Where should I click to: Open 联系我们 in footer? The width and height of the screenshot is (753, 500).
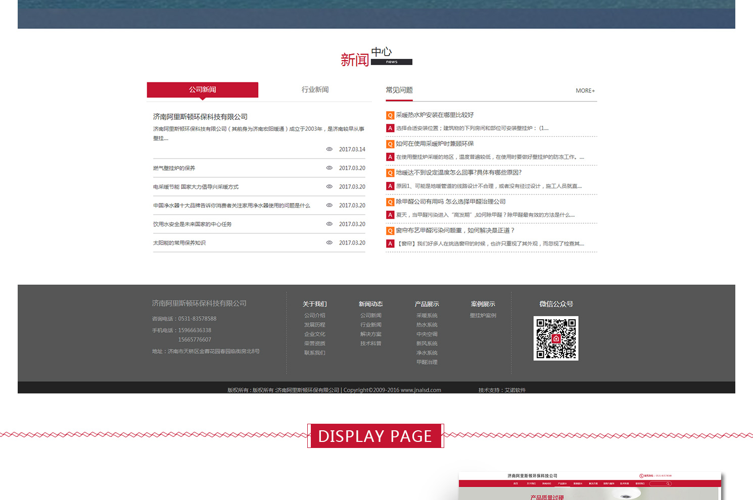coord(315,353)
